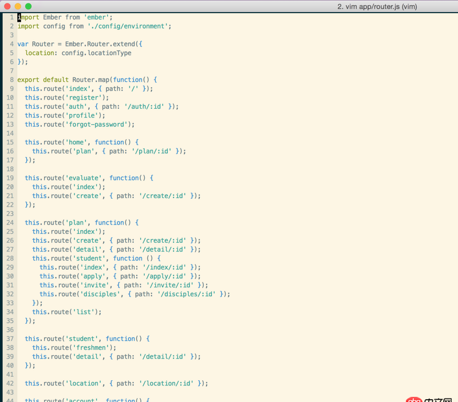The width and height of the screenshot is (458, 402).
Task: Place cursor on 'import Ember' in line 1
Action: [x=40, y=17]
